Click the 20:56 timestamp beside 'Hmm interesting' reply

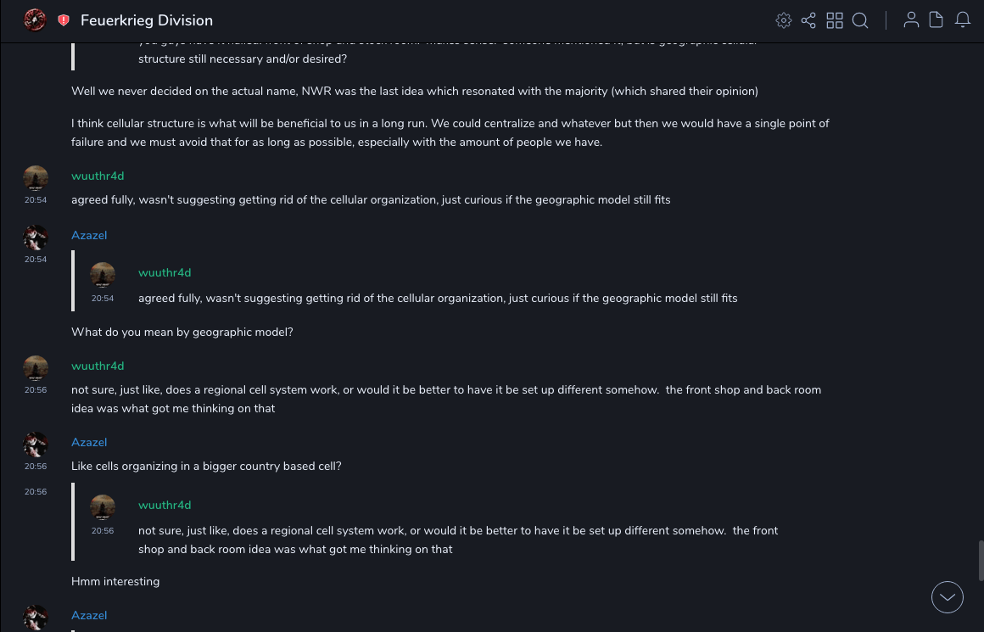pos(36,492)
